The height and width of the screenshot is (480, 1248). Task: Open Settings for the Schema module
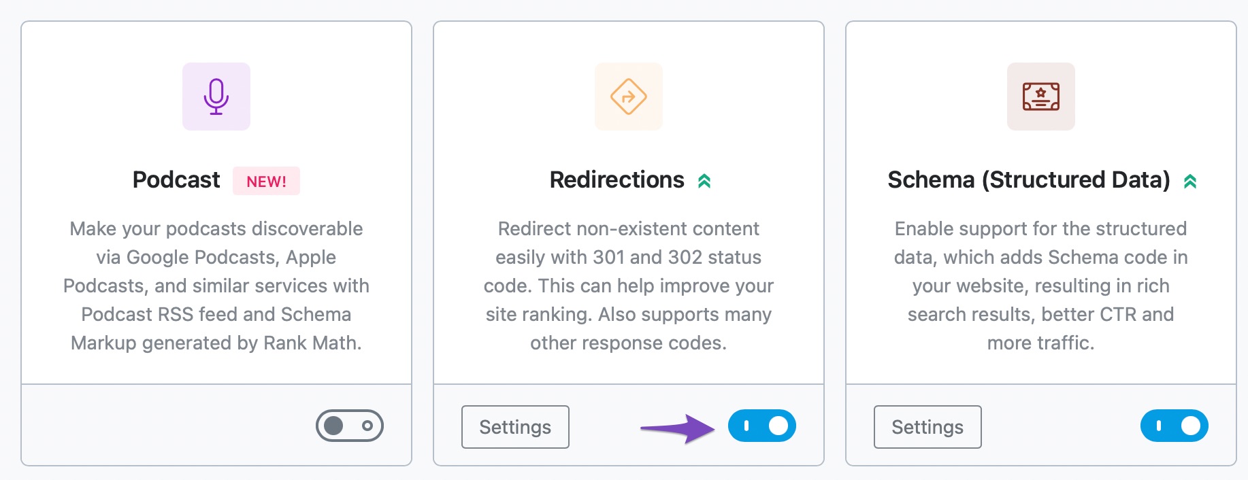coord(927,427)
